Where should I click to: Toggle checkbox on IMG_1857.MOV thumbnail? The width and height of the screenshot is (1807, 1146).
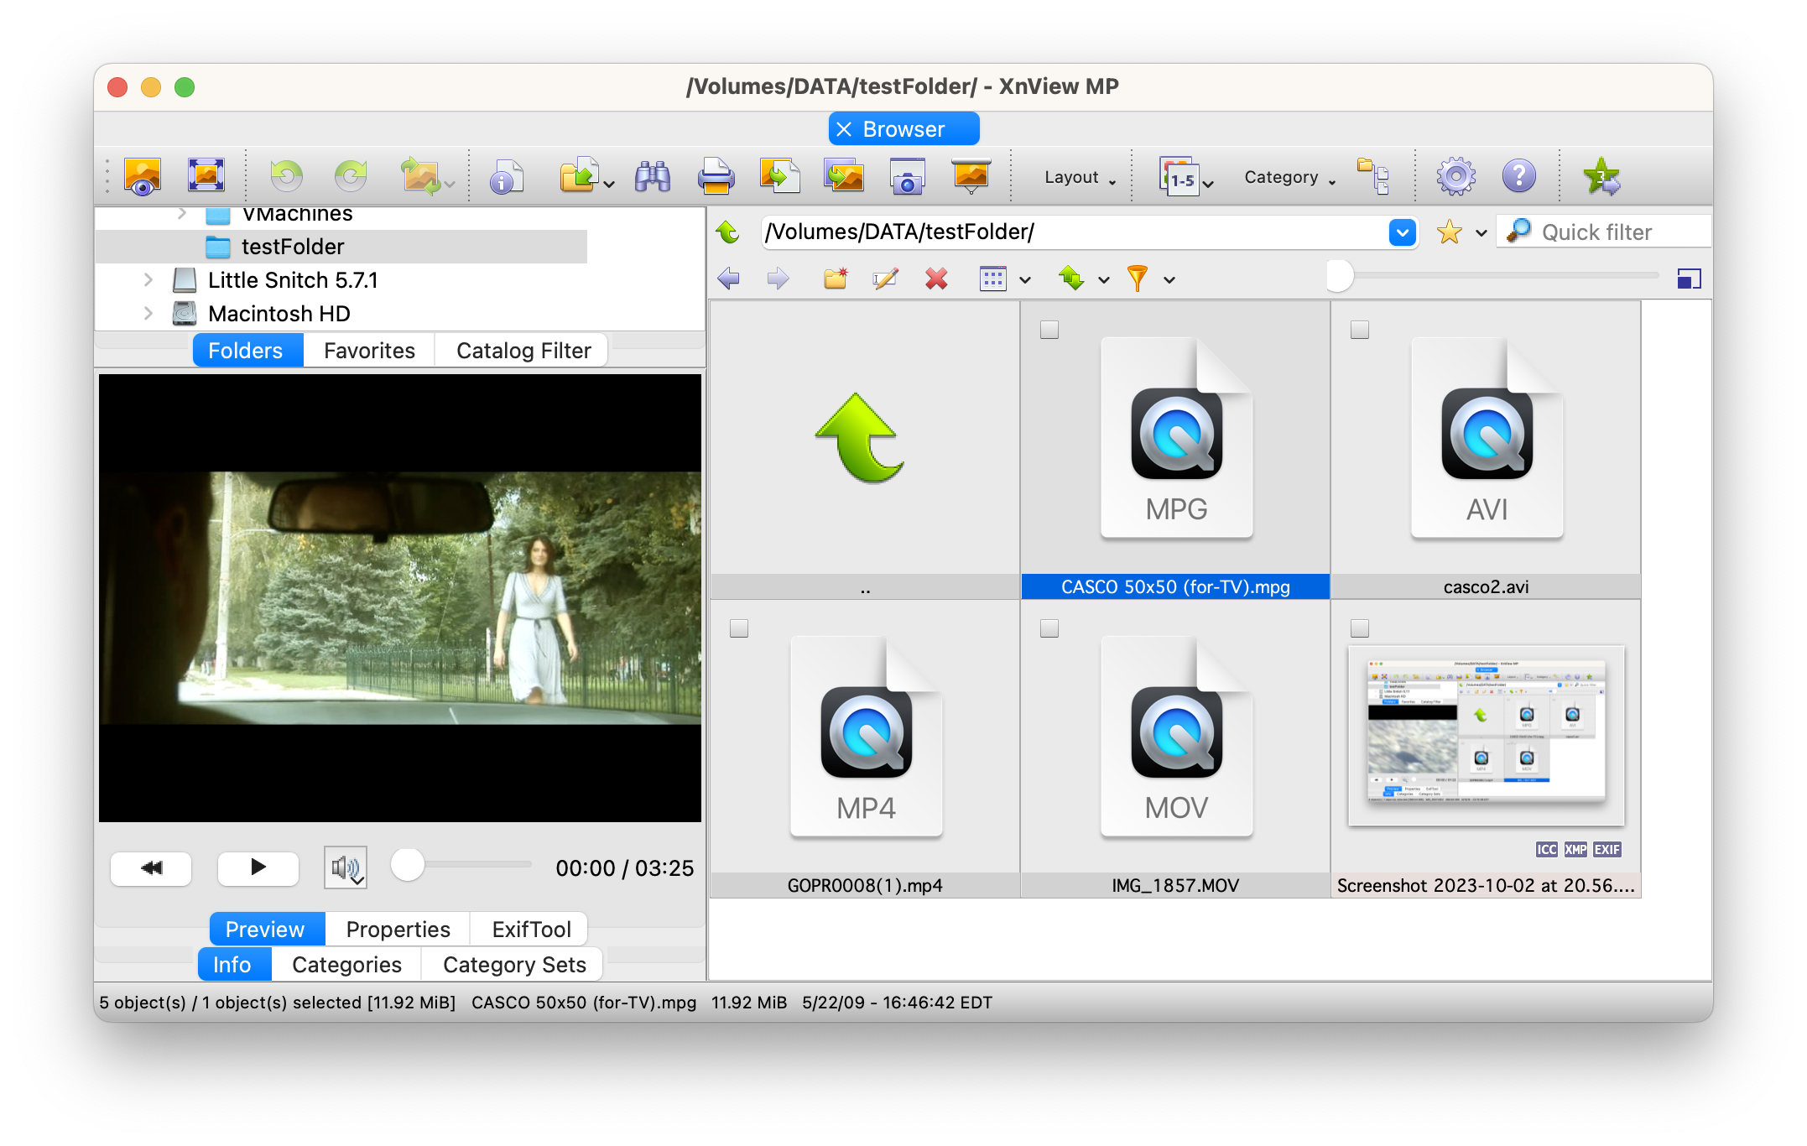click(x=1049, y=628)
